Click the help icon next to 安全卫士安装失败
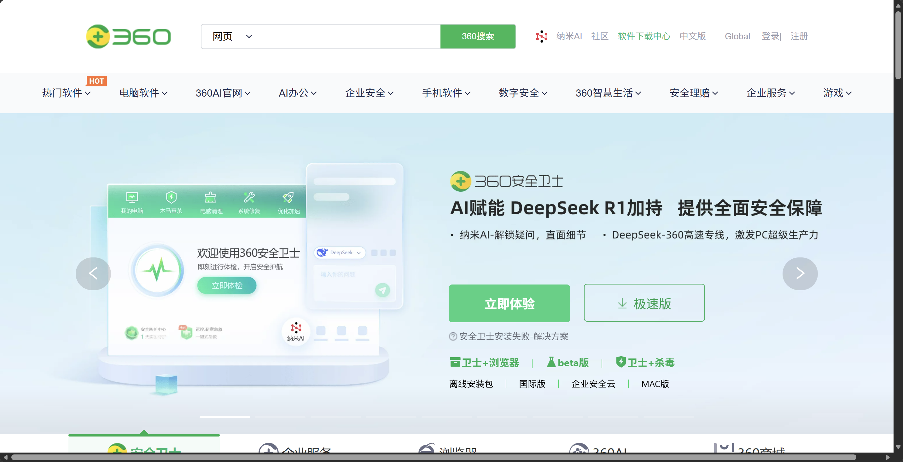 452,336
